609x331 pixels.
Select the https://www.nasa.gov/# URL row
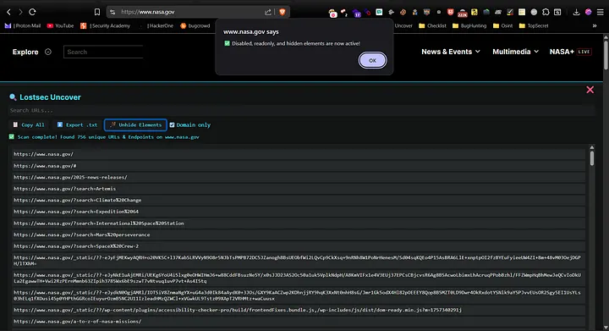[299, 166]
